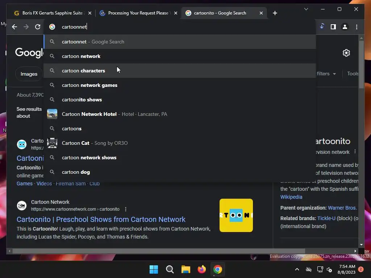Click the muted volume tray icon

329,269
